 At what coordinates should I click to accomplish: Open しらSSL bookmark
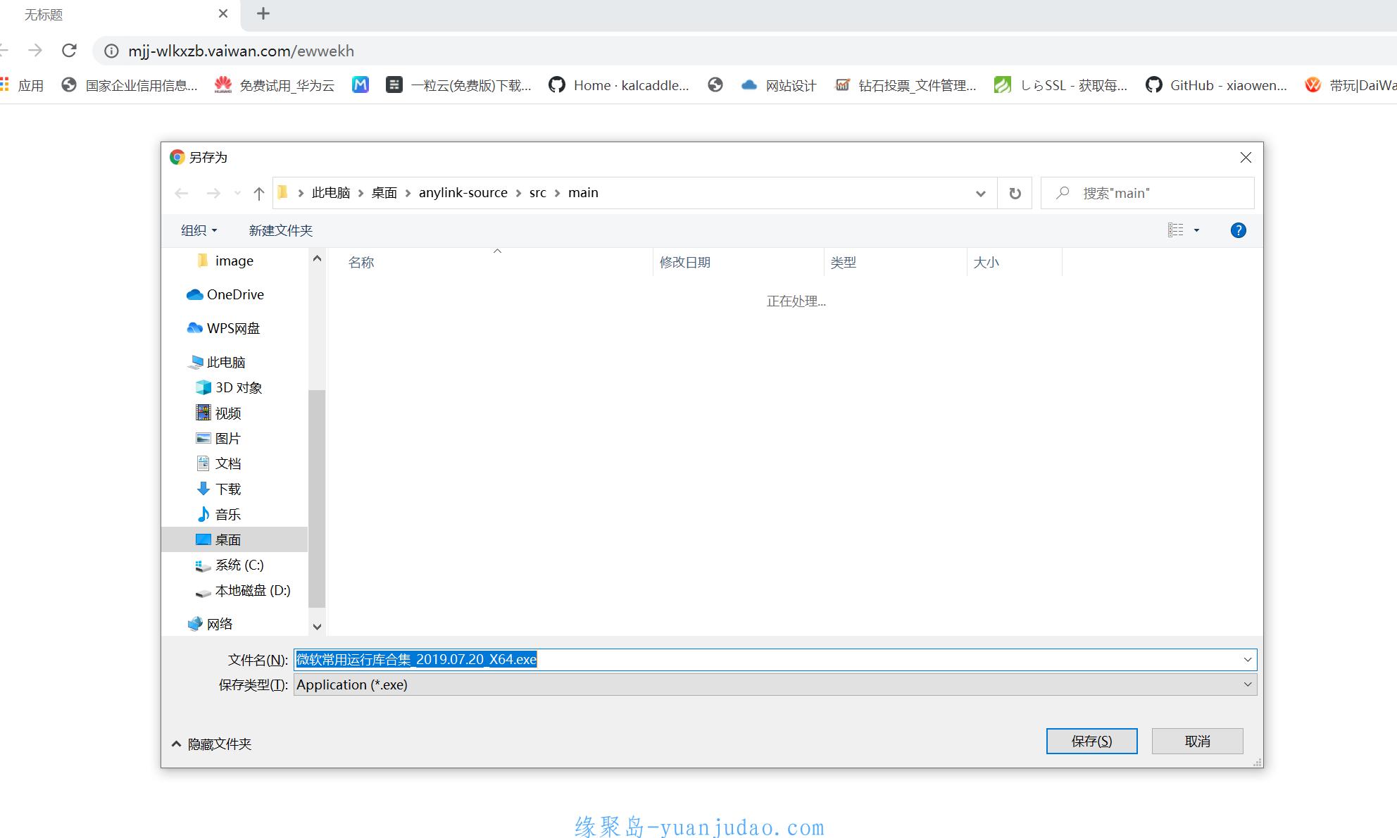(x=1061, y=85)
